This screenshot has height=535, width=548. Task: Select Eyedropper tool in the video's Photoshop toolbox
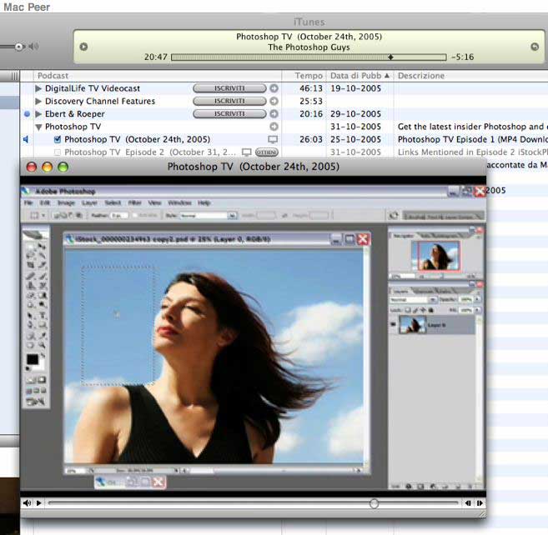click(x=42, y=335)
